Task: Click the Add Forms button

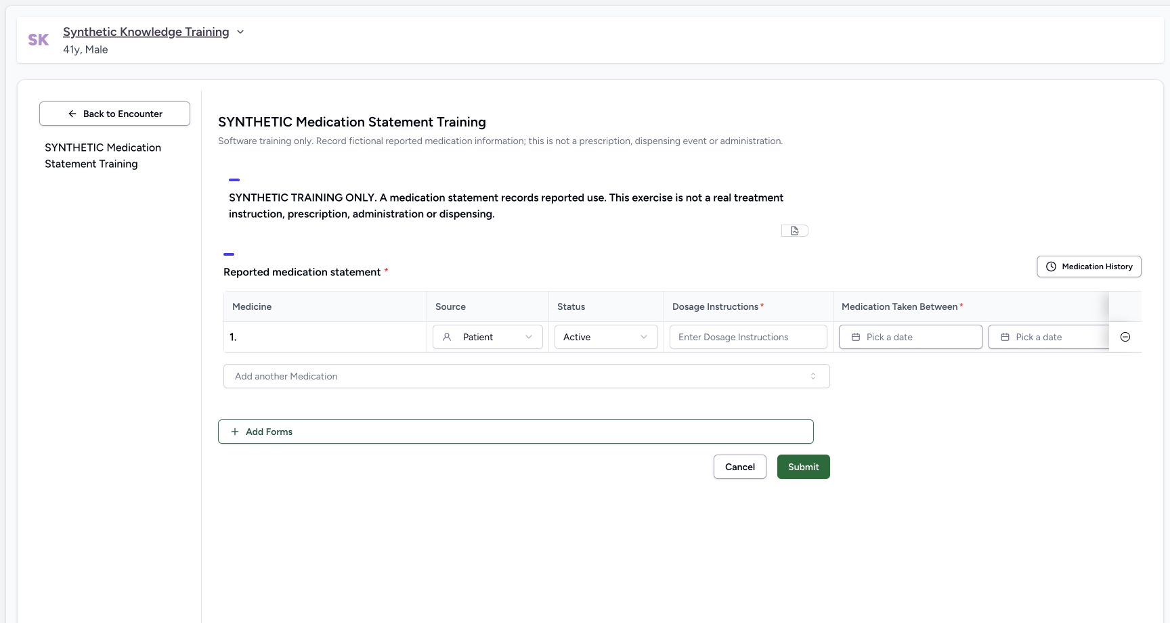Action: [516, 432]
